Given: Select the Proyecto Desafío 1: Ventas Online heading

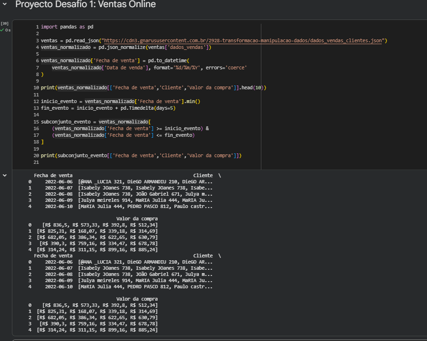Looking at the screenshot, I should coord(85,5).
